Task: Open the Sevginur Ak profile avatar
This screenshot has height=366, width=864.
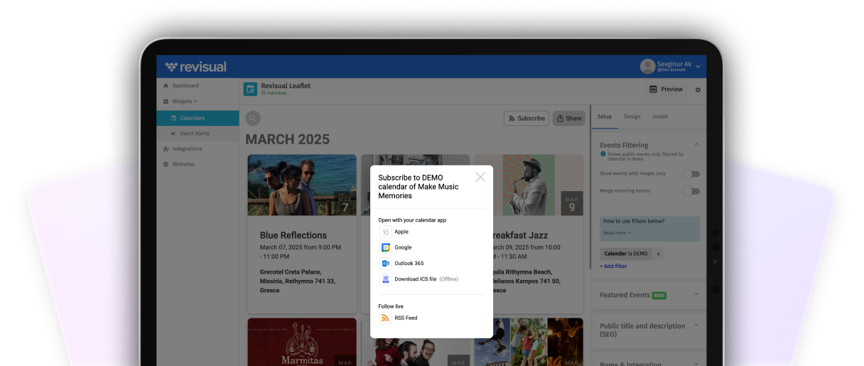Action: [x=647, y=66]
